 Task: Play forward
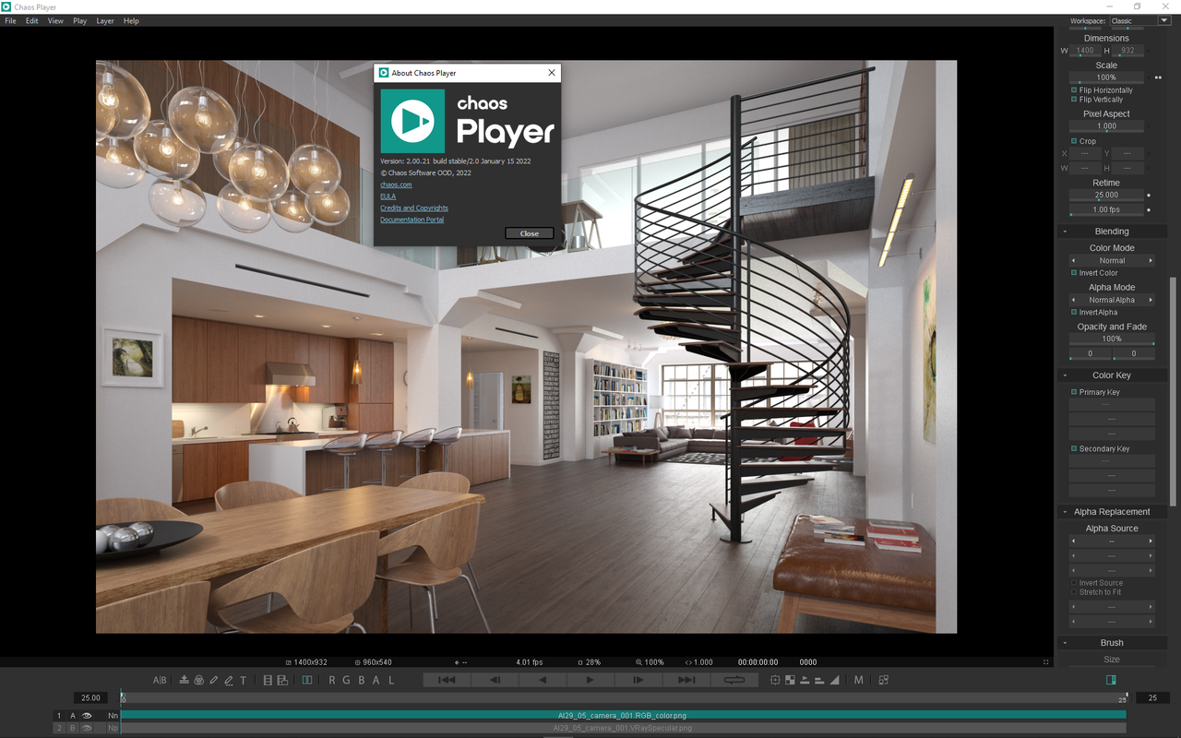point(590,680)
